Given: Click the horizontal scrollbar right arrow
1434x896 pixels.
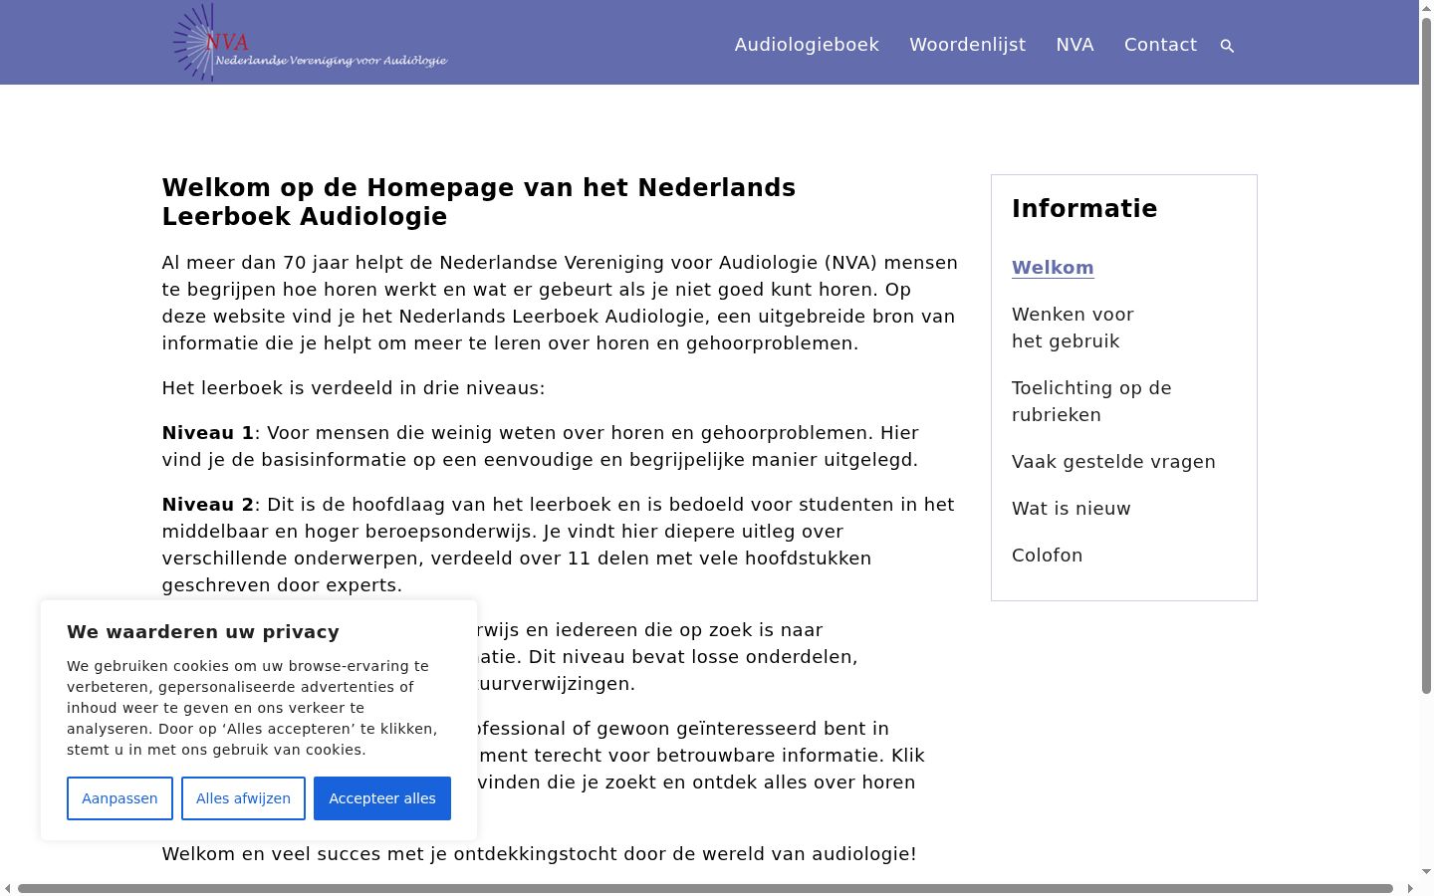Looking at the screenshot, I should (x=1410, y=888).
